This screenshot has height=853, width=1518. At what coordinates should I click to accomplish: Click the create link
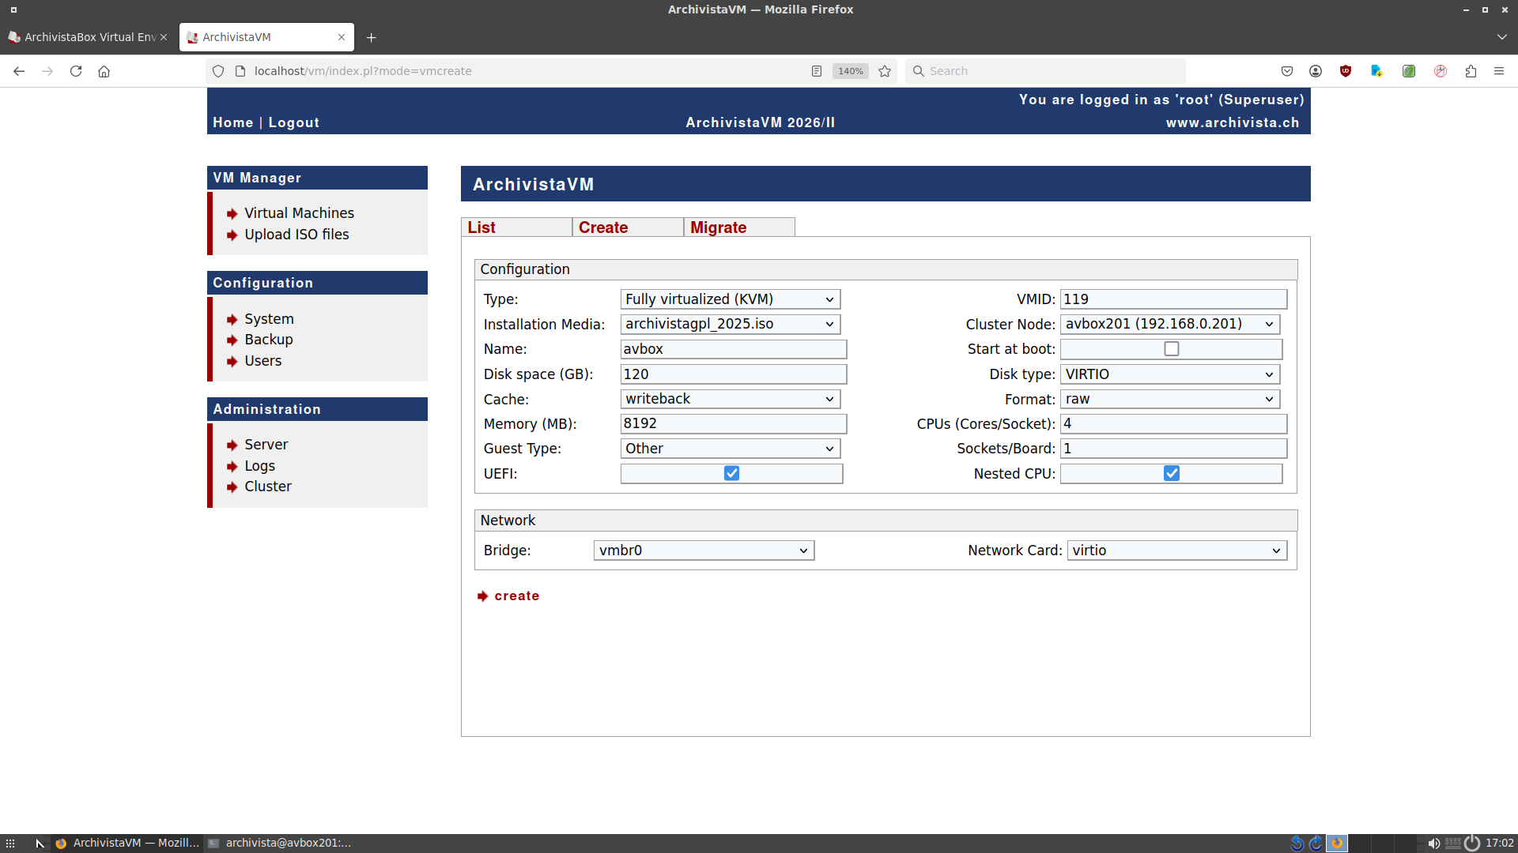[x=516, y=596]
